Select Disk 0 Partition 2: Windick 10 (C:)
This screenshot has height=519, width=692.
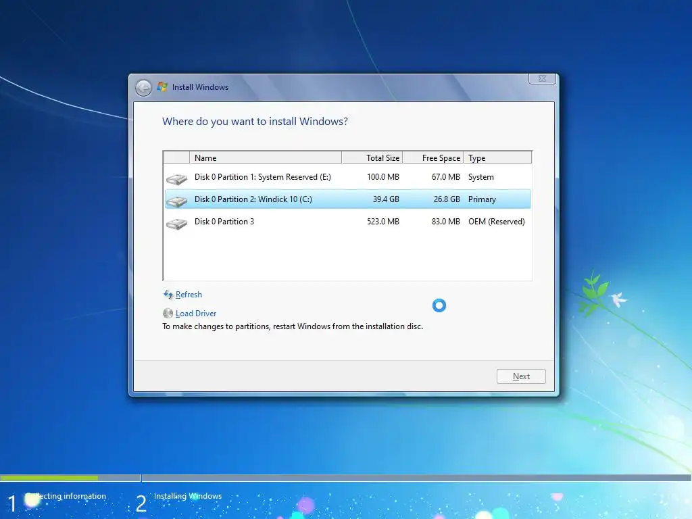(348, 199)
